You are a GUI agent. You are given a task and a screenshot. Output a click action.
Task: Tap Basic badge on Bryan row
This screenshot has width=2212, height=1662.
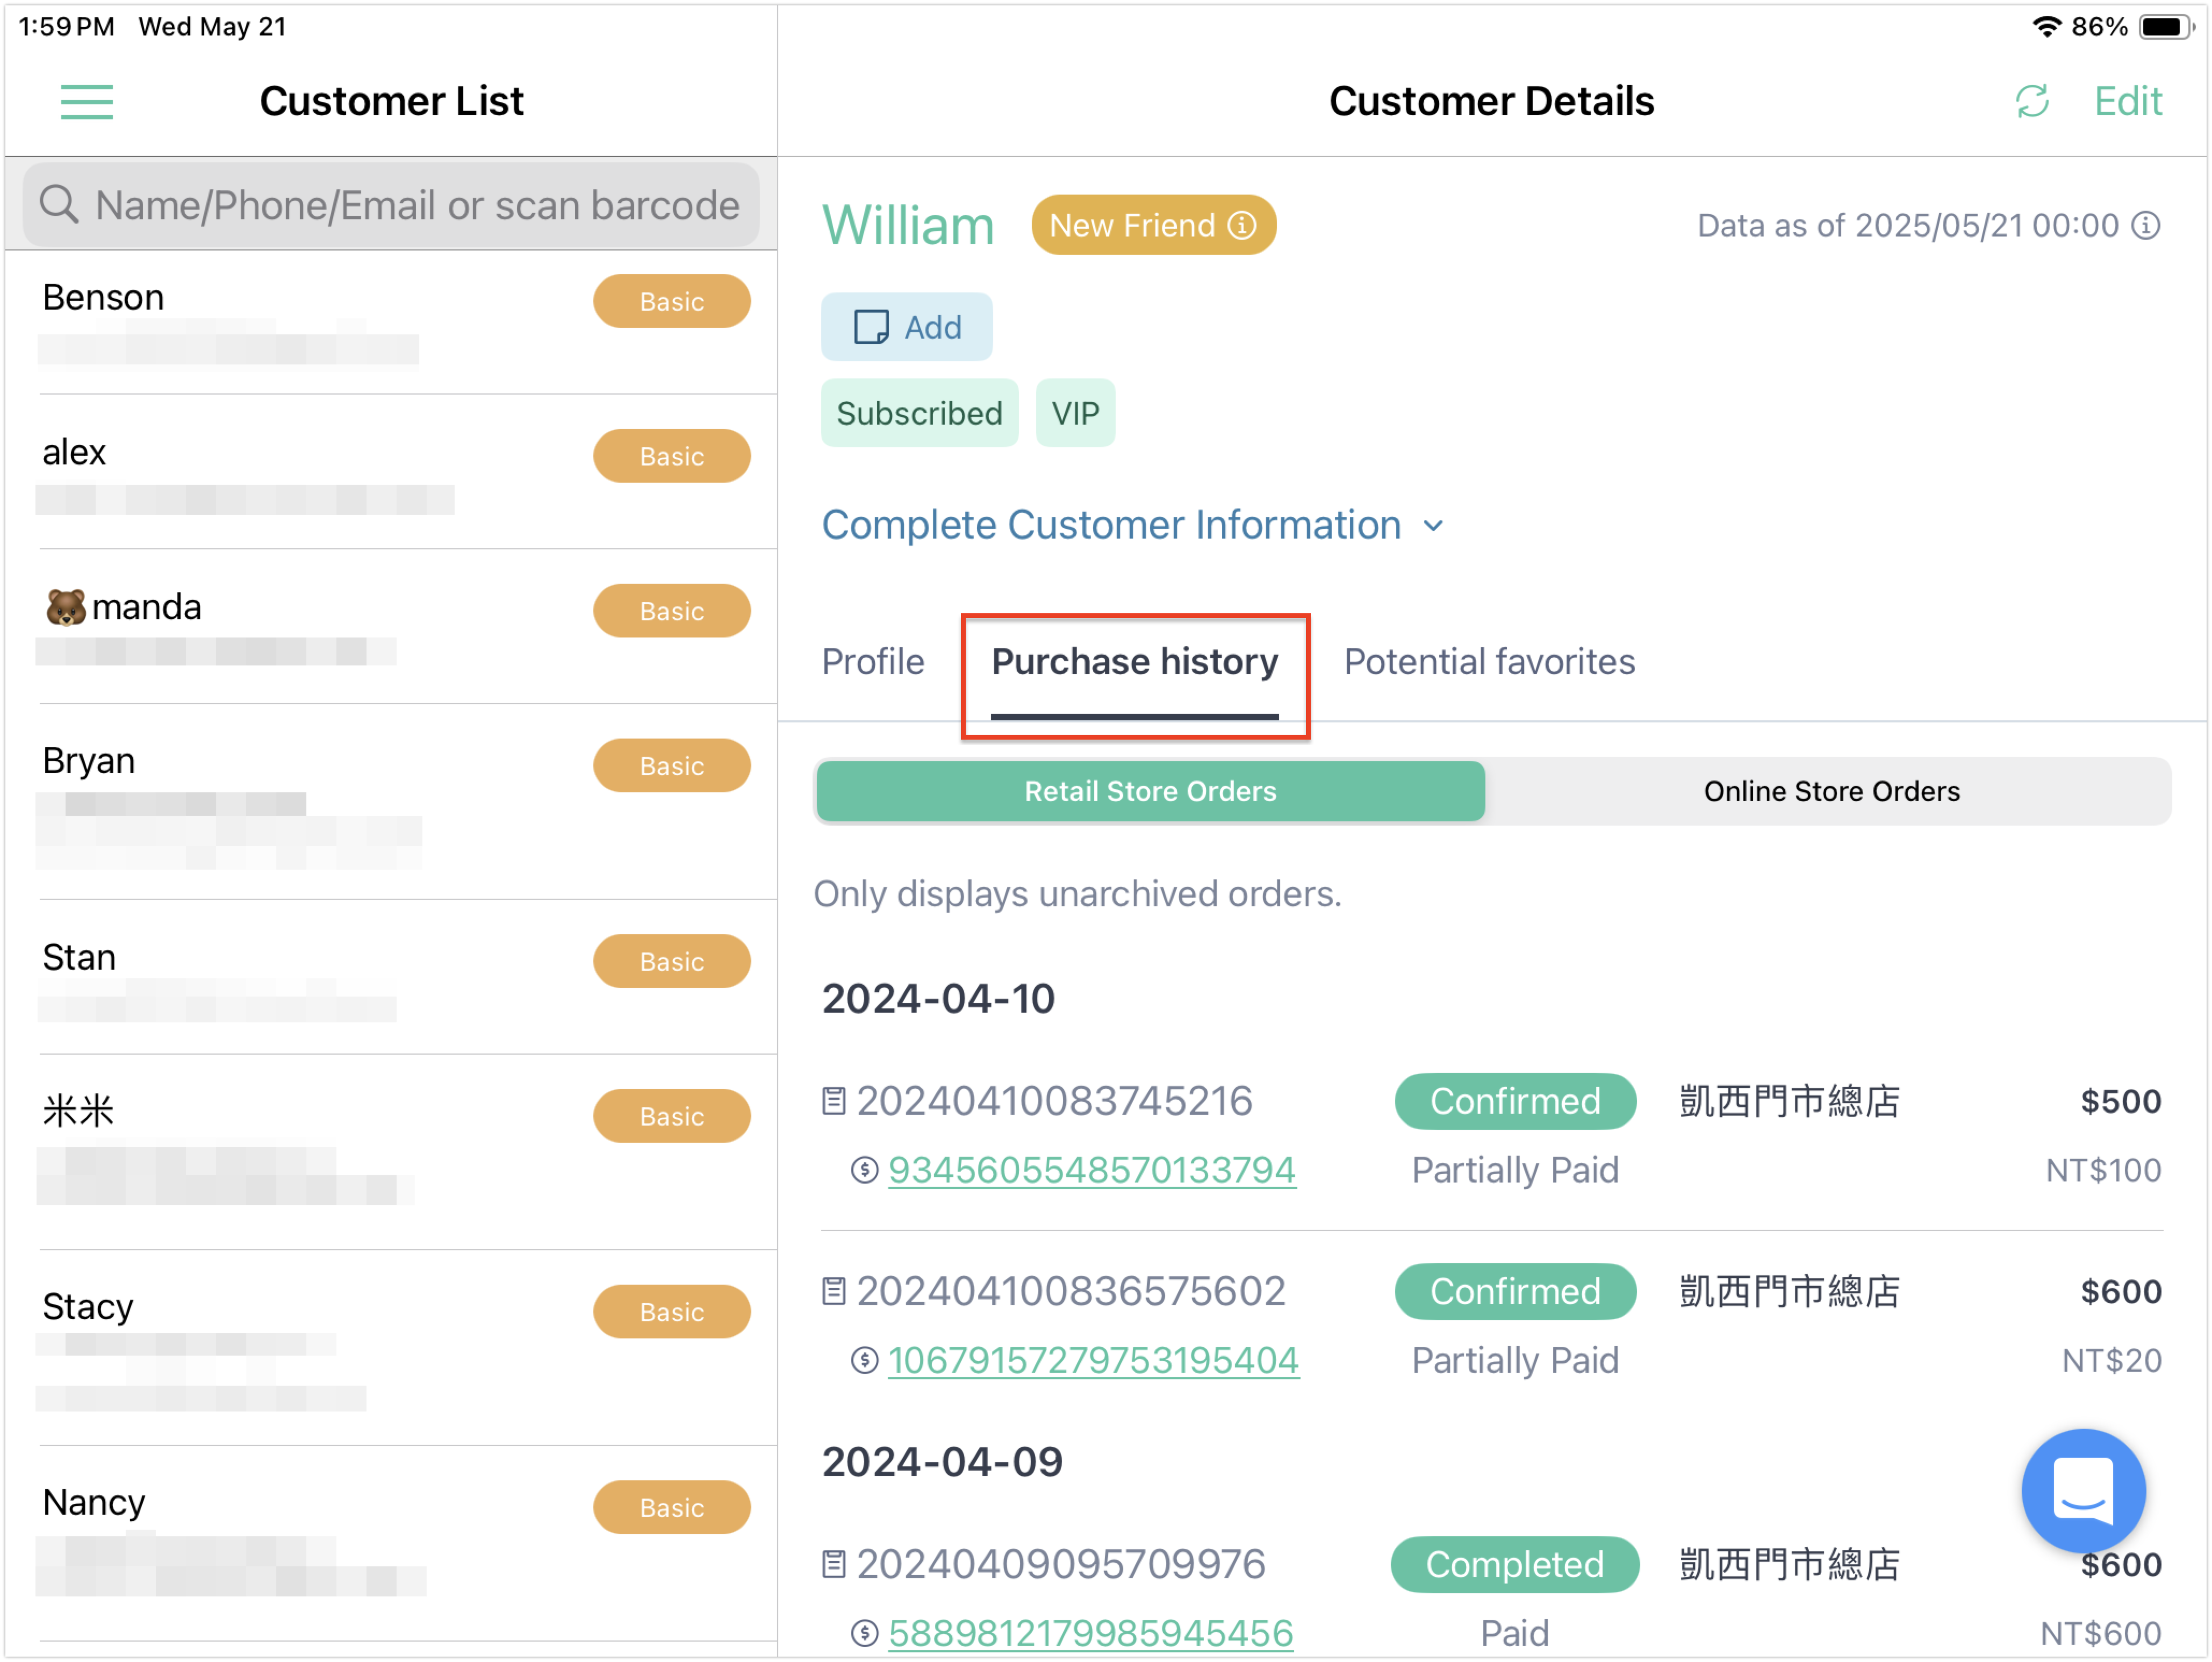pos(672,766)
